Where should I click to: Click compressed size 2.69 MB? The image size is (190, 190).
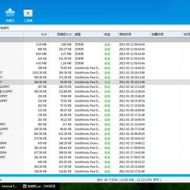coord(66,45)
